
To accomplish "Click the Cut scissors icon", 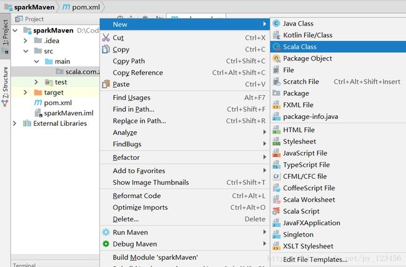I will (x=106, y=38).
